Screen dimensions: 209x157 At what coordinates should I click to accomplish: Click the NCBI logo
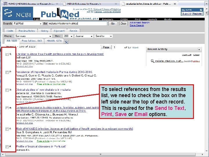(x=18, y=13)
